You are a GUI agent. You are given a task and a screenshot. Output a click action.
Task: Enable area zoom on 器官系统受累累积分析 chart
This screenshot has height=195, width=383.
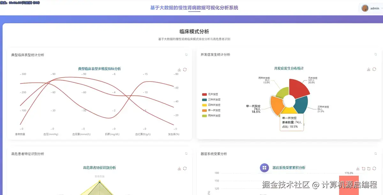pyautogui.click(x=363, y=168)
